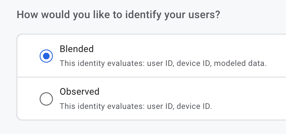Select the Observed radio button
This screenshot has height=134, width=286.
point(46,99)
